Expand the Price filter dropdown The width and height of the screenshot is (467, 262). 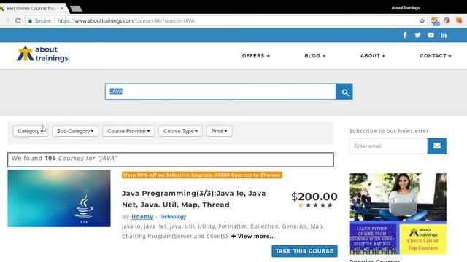click(219, 131)
